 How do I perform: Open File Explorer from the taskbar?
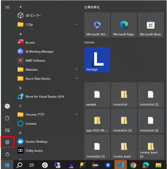coord(158,165)
